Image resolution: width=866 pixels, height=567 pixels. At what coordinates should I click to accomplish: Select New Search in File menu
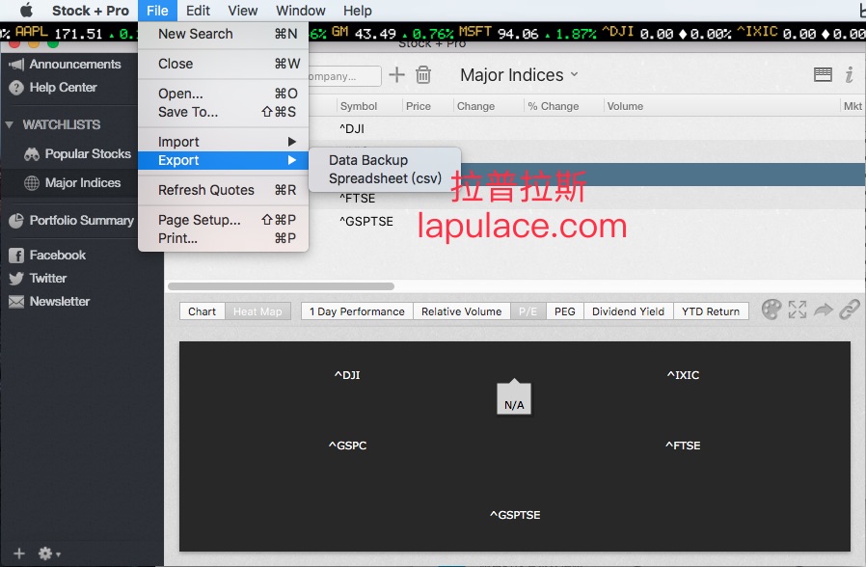pos(223,34)
